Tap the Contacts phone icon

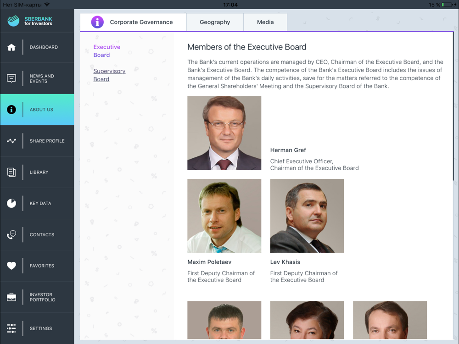11,234
